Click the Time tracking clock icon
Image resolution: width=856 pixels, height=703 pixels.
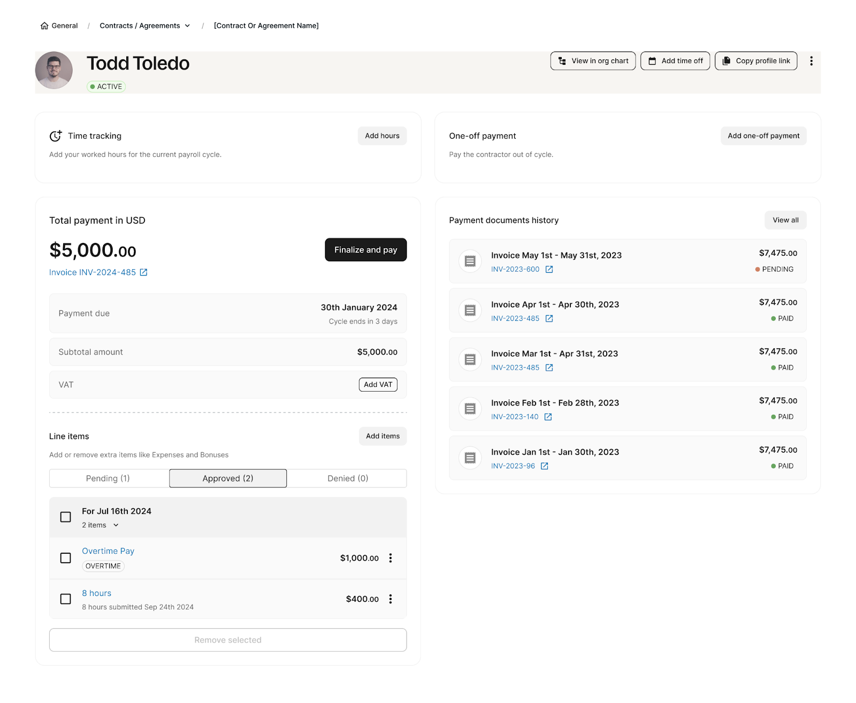tap(55, 136)
